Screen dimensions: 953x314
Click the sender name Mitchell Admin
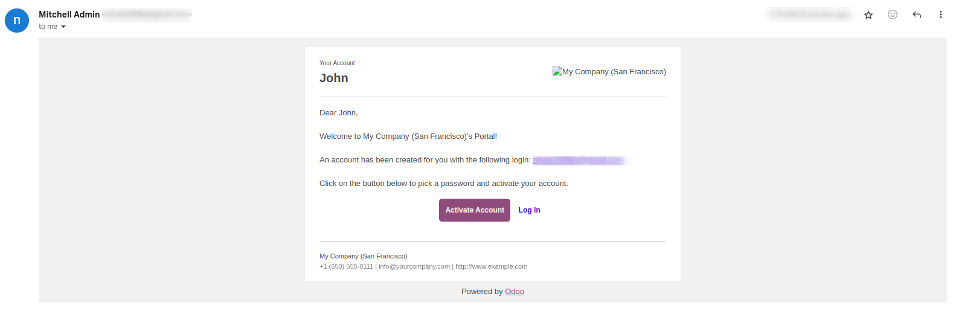click(69, 14)
